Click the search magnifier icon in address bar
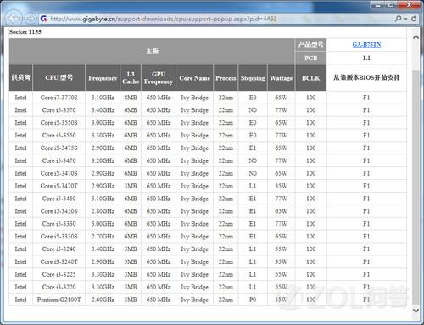This screenshot has width=424, height=325. (398, 19)
